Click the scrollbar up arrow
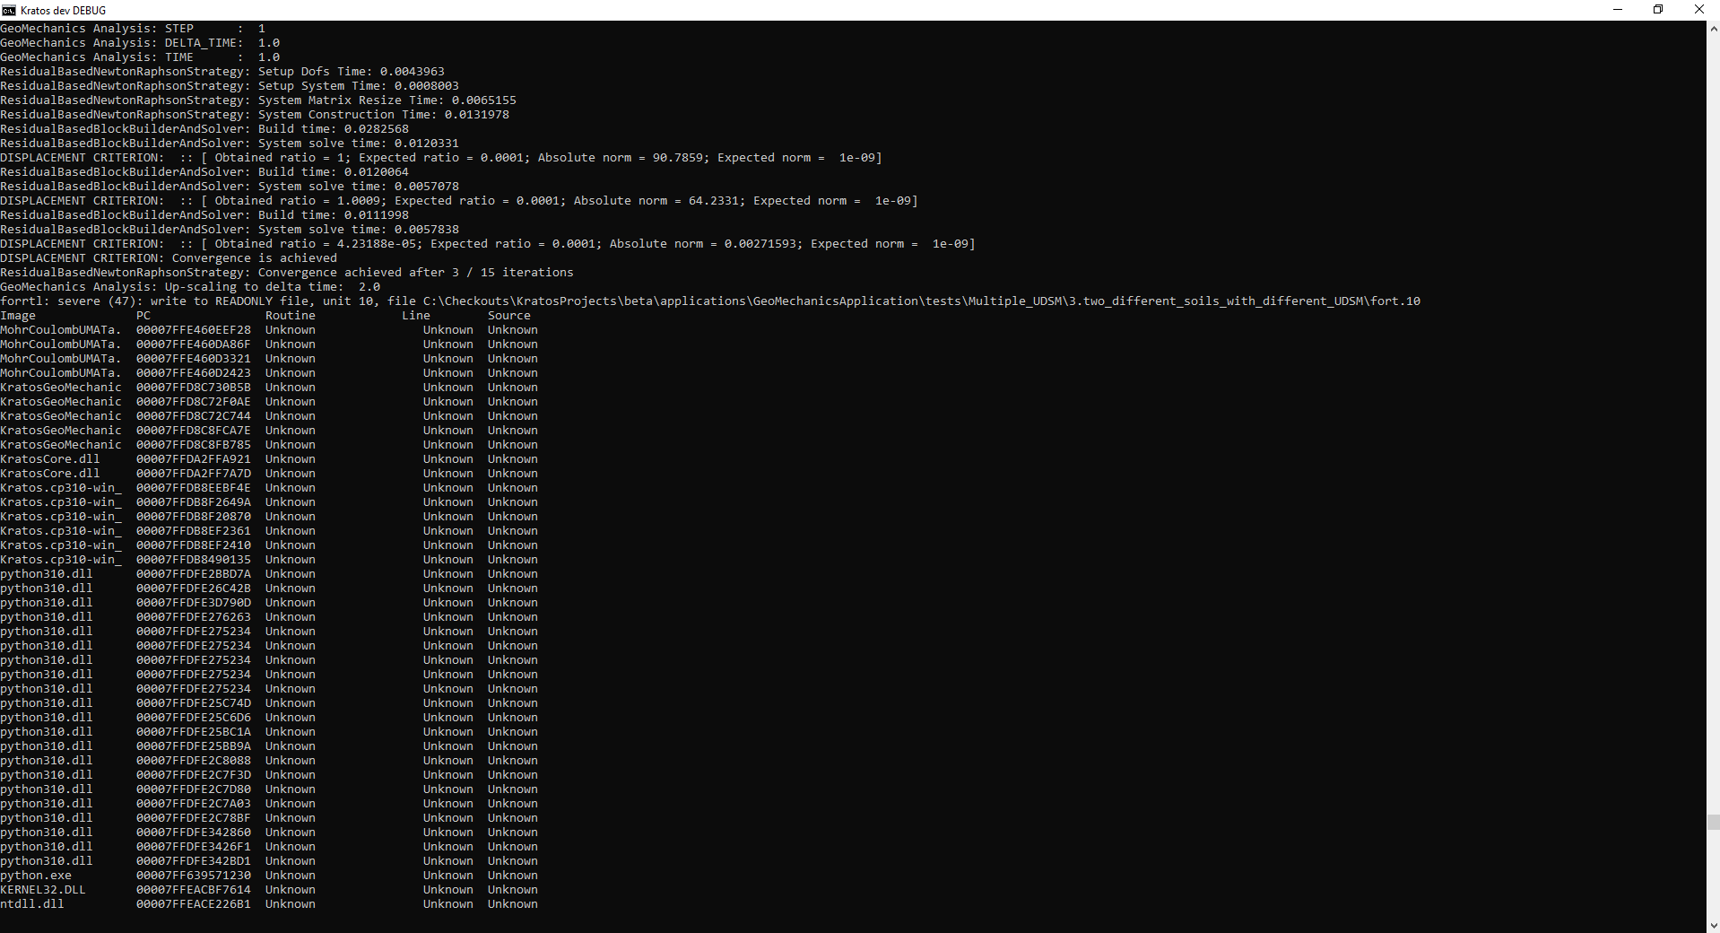Image resolution: width=1720 pixels, height=933 pixels. click(1713, 29)
